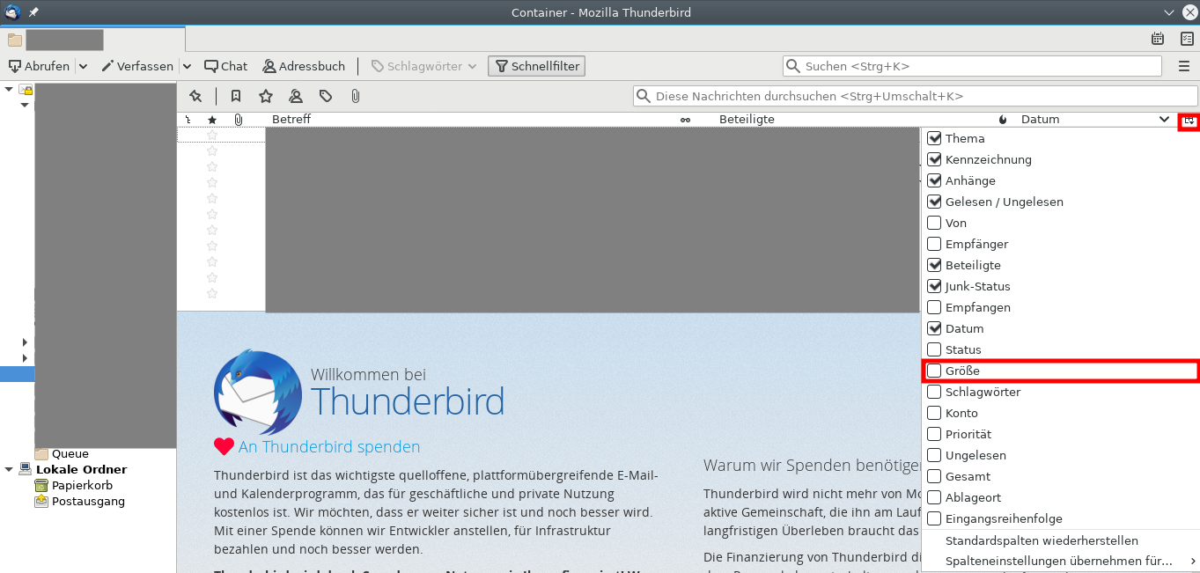Select the Postausgang folder
Image resolution: width=1200 pixels, height=573 pixels.
click(88, 502)
